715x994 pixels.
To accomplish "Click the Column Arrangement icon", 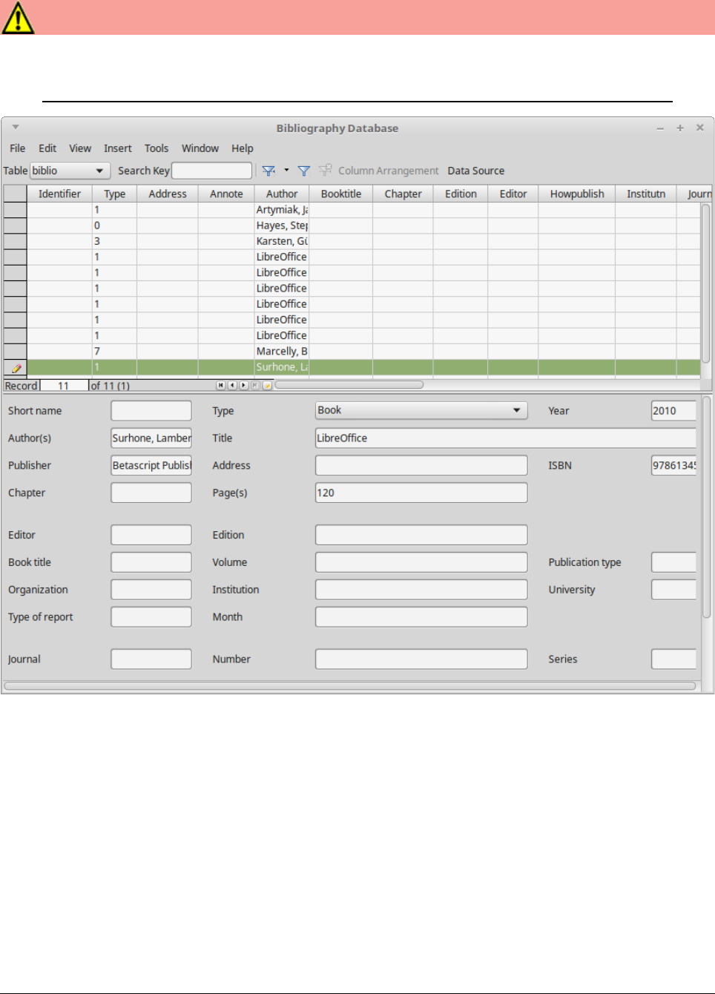I will pyautogui.click(x=325, y=171).
